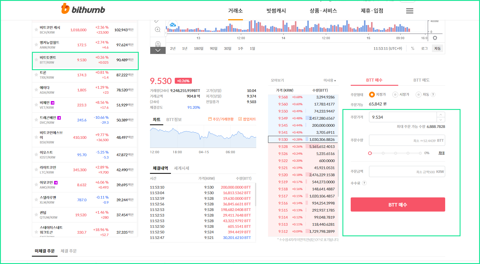
Task: Toggle the magnet snap tool in chart
Action: click(x=158, y=44)
